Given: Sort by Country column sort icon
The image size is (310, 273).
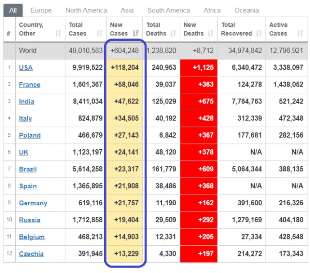Looking at the screenshot, I should click(58, 34).
